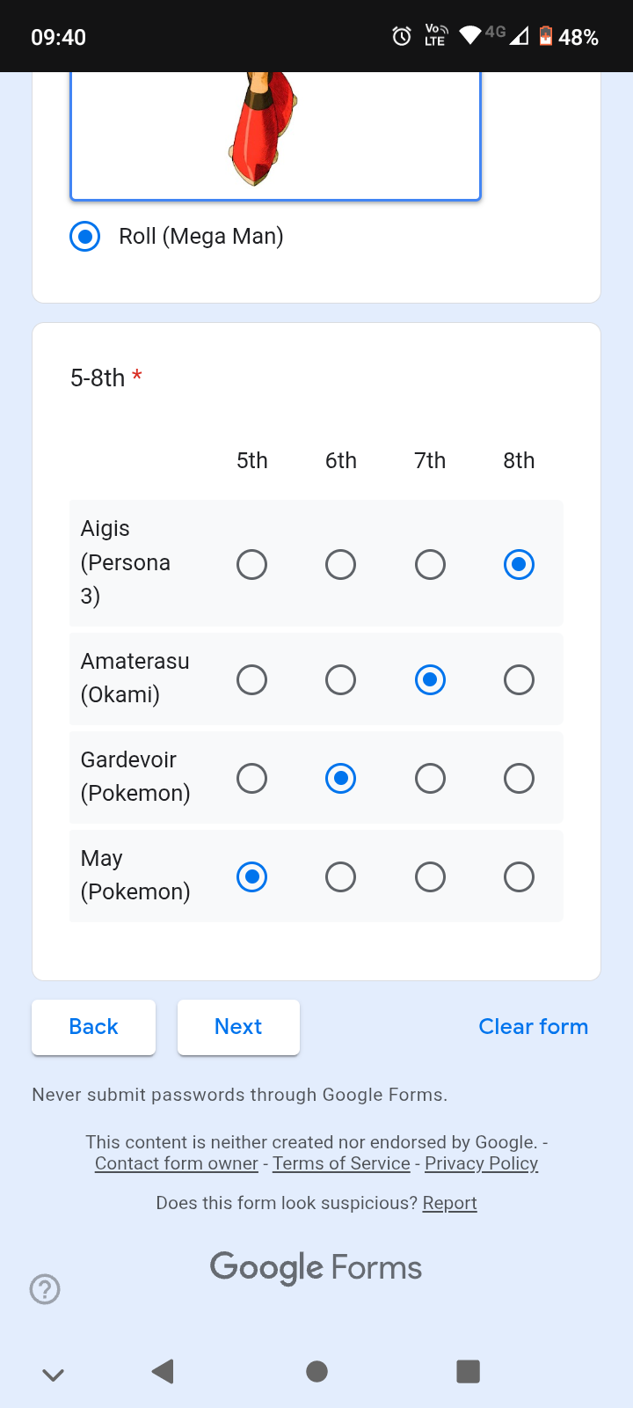
Task: Go to the Next form page
Action: 238,1027
